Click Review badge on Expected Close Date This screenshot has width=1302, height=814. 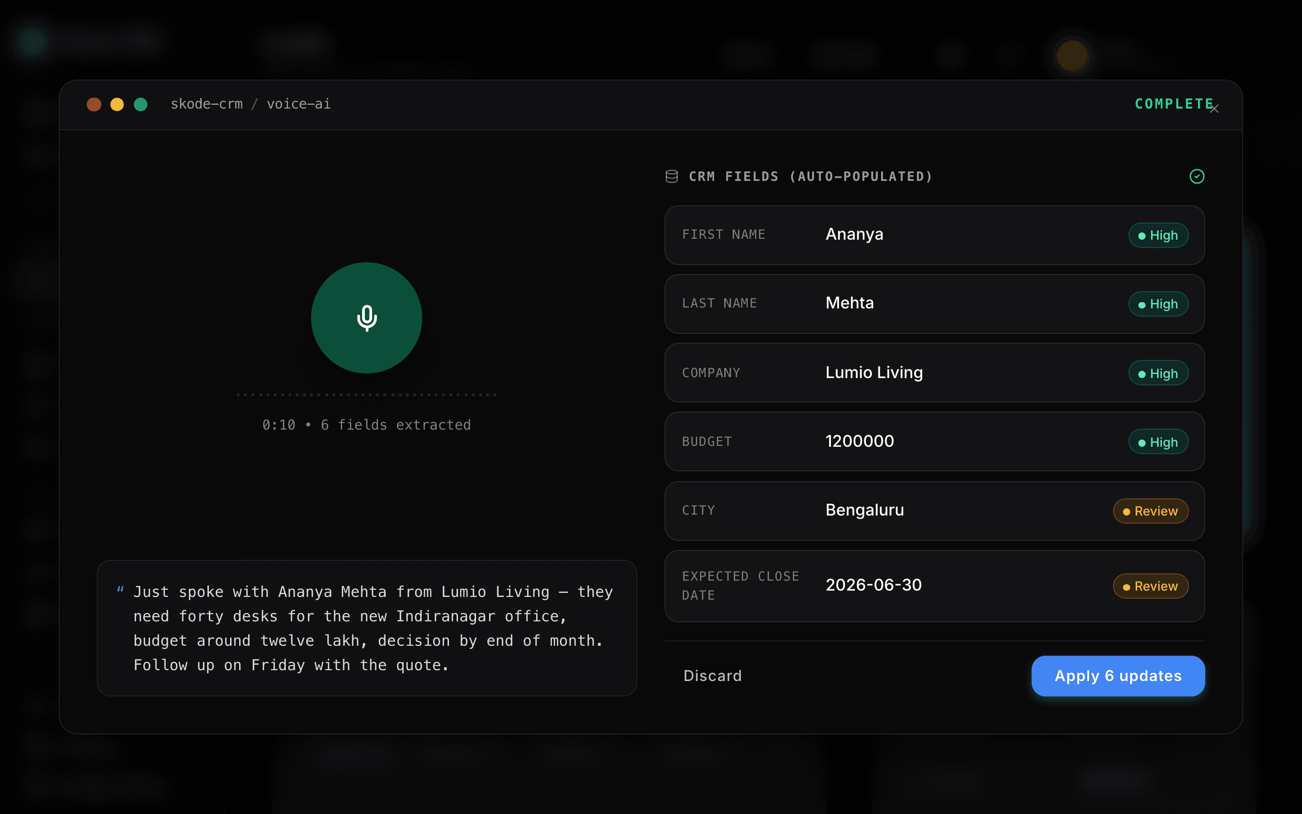(x=1151, y=586)
